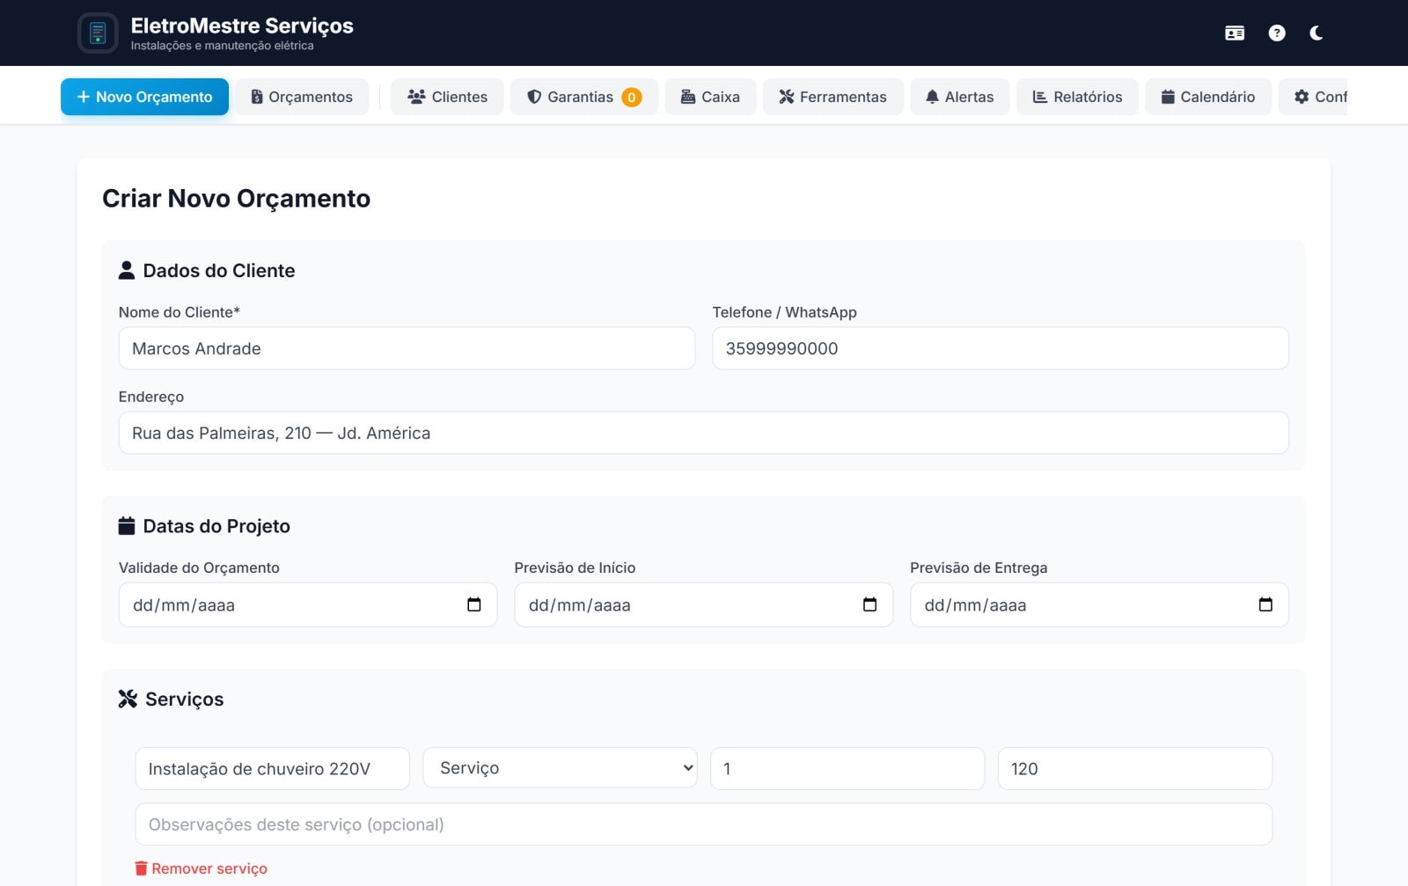1408x886 pixels.
Task: Open calendar picker for Previsão de Entrega
Action: pyautogui.click(x=1266, y=604)
